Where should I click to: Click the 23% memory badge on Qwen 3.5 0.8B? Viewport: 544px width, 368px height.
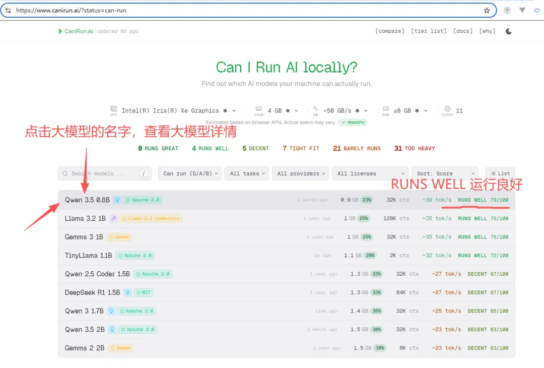367,200
